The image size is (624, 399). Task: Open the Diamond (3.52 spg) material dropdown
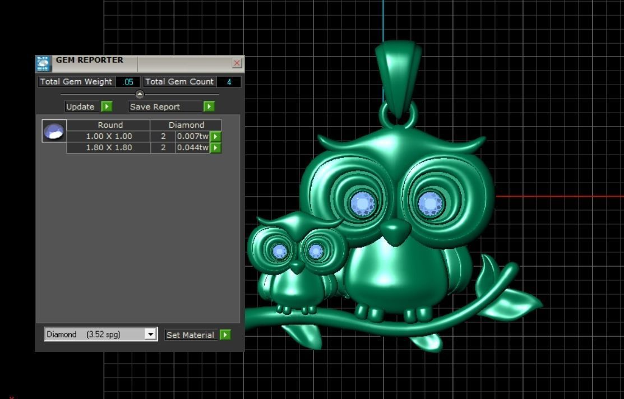pos(101,334)
